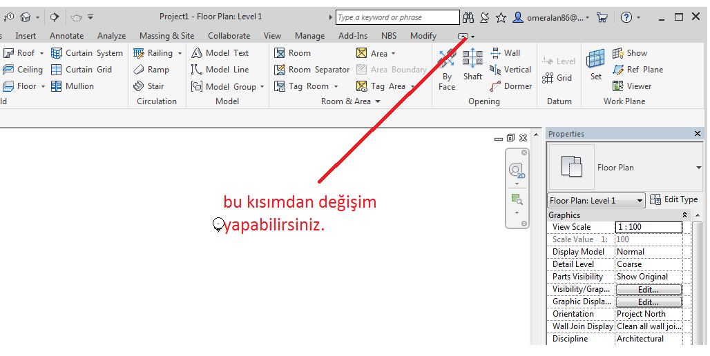
Task: Select the Wall opening tool
Action: [x=506, y=53]
